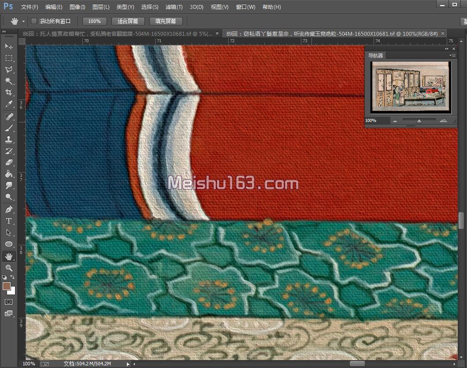Open the 3D menu
467x368 pixels.
(x=196, y=7)
